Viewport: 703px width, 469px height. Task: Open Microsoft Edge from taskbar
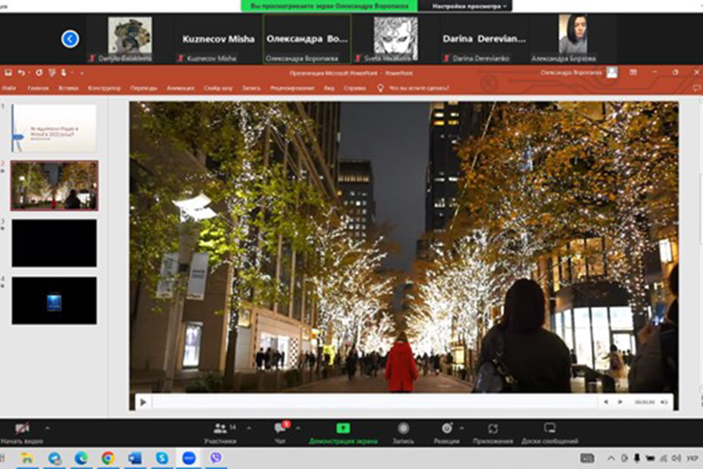point(81,458)
